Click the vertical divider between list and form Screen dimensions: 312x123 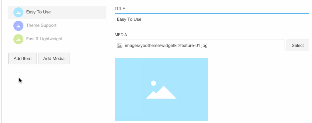pos(106,64)
